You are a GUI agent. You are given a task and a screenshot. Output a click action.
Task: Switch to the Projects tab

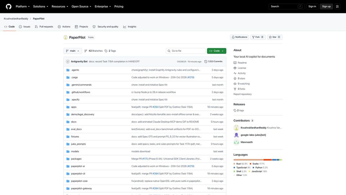point(81,26)
